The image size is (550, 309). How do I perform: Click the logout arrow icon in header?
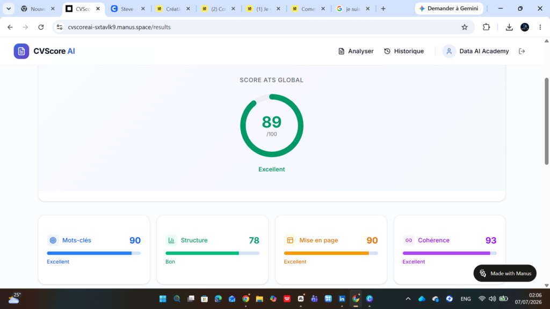coord(522,51)
